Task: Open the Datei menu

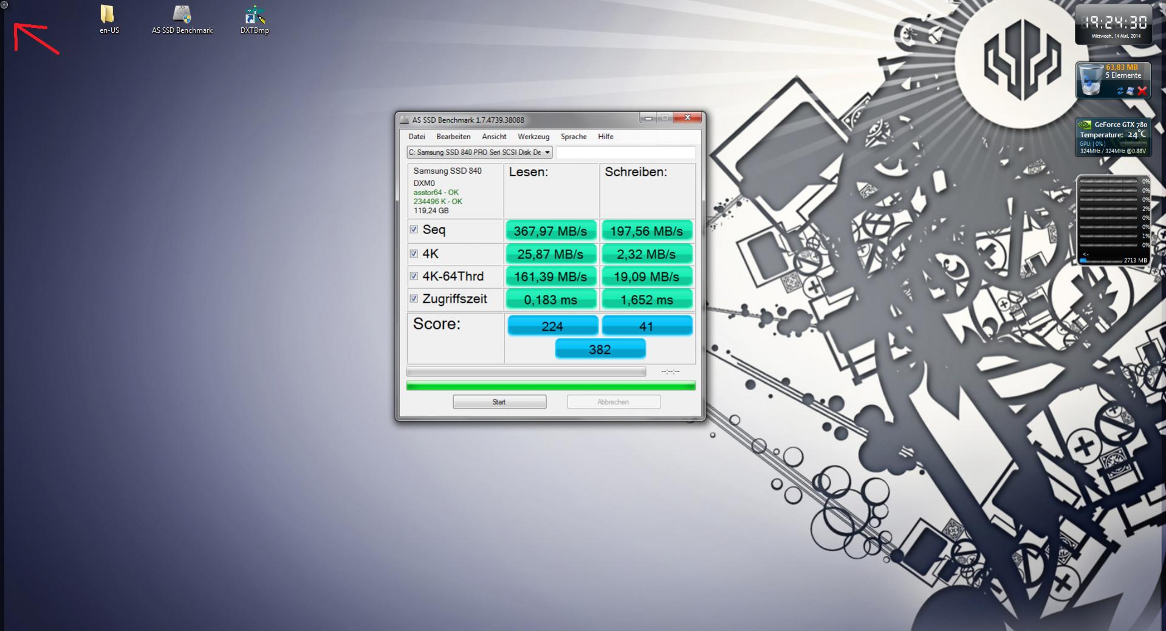Action: point(417,137)
